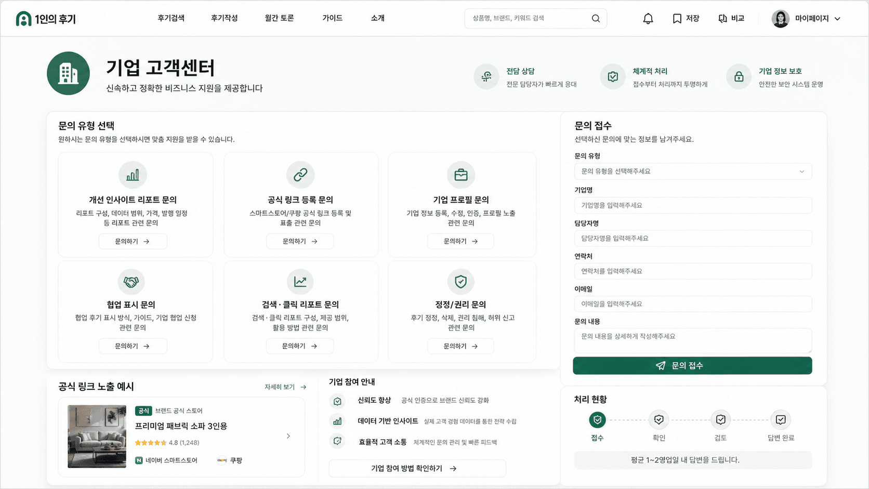This screenshot has height=489, width=869.
Task: Open the 가이드 menu item
Action: [332, 18]
